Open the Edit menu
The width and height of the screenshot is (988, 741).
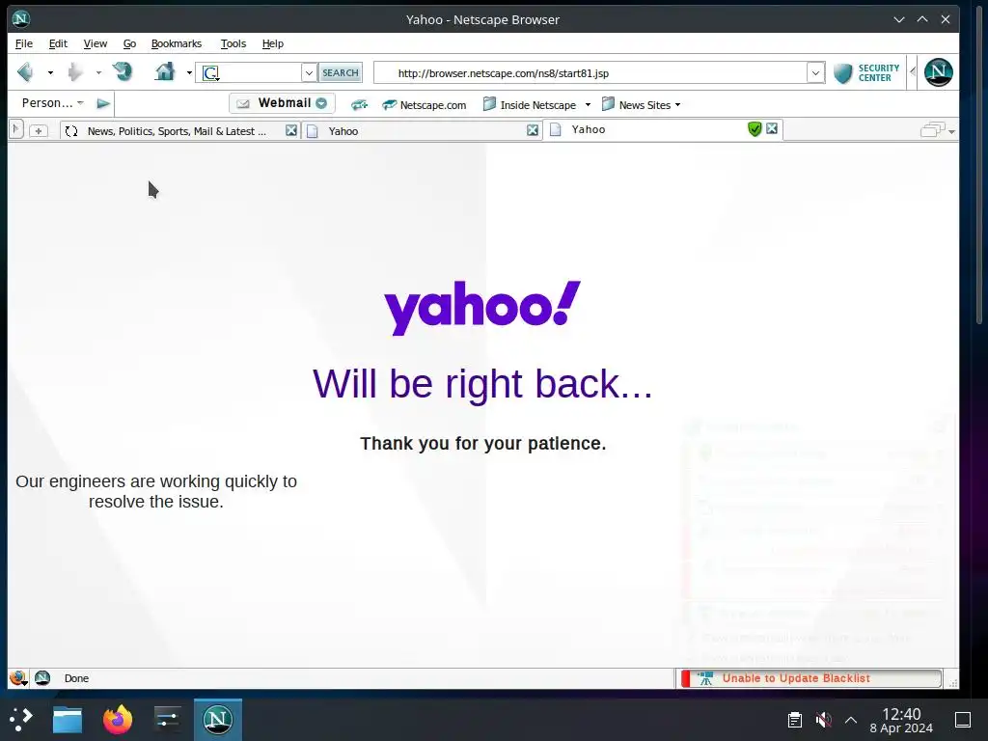coord(58,43)
